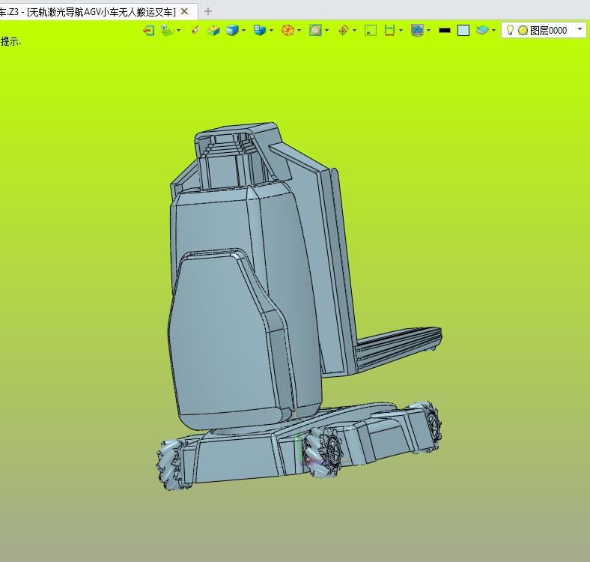The image size is (590, 562).
Task: Click the orange mesh polygon icon
Action: point(288,30)
